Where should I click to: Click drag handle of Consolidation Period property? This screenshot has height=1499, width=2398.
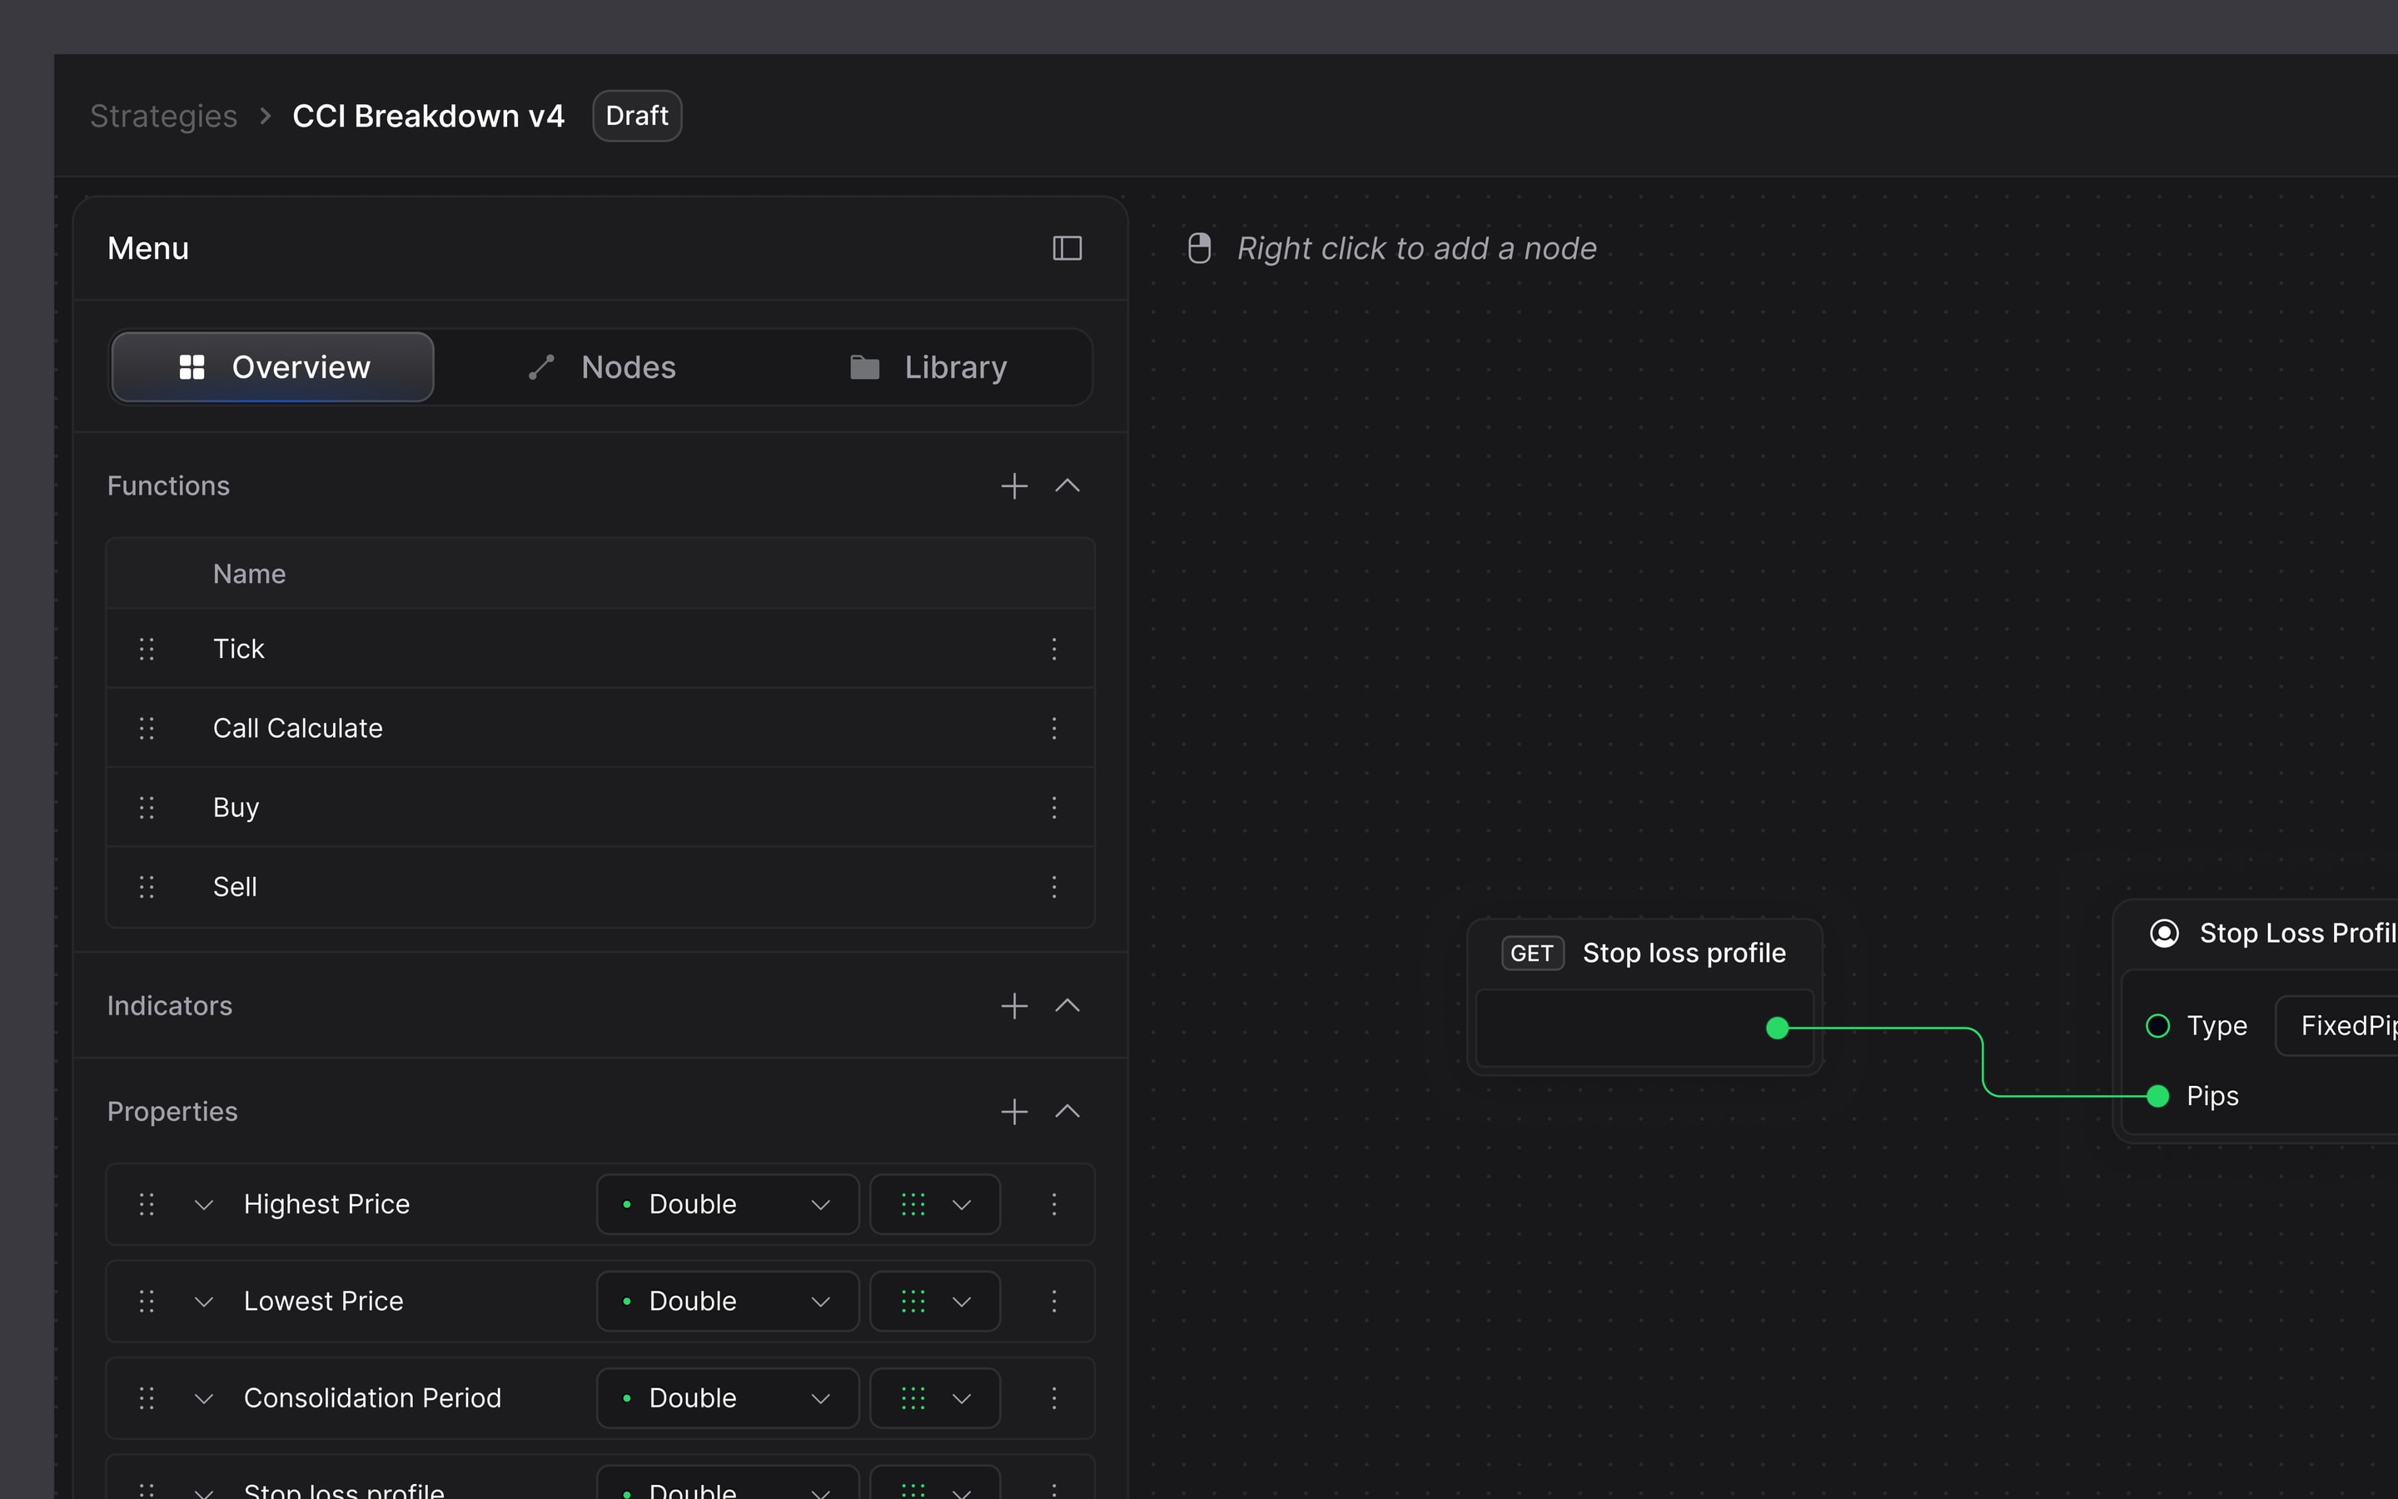[x=147, y=1399]
